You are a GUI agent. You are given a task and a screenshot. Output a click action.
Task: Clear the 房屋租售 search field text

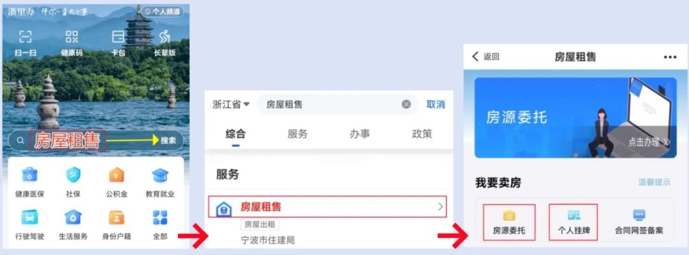click(x=406, y=104)
